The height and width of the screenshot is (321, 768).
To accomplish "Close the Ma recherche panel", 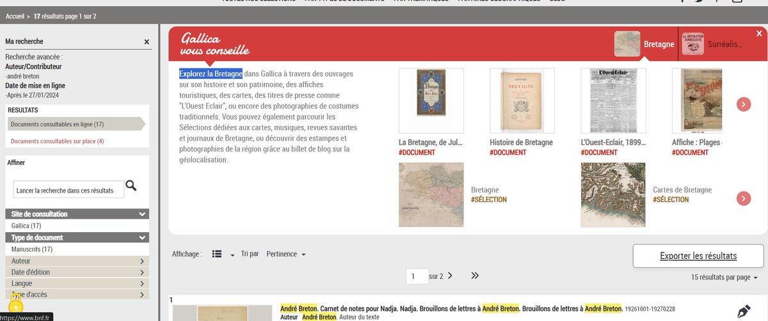I will point(147,42).
